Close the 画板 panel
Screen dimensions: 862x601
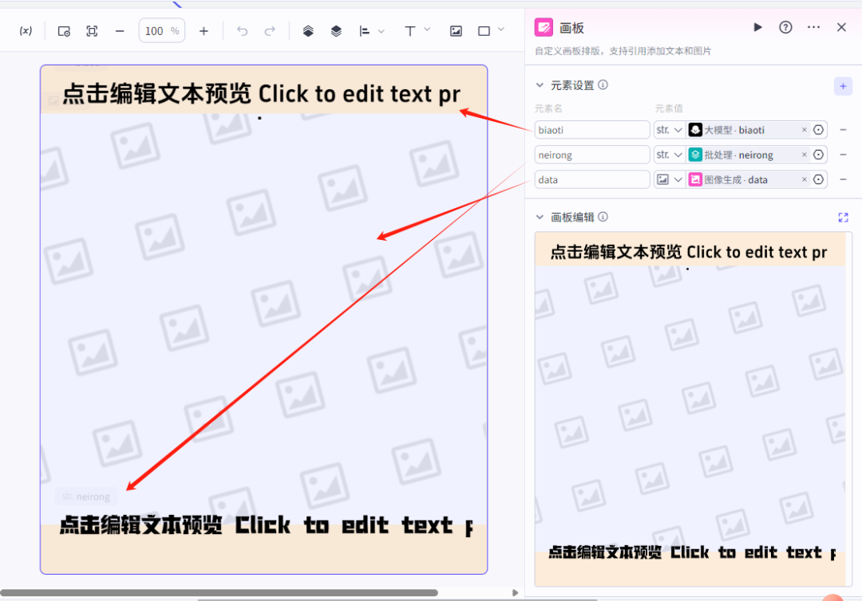[842, 27]
